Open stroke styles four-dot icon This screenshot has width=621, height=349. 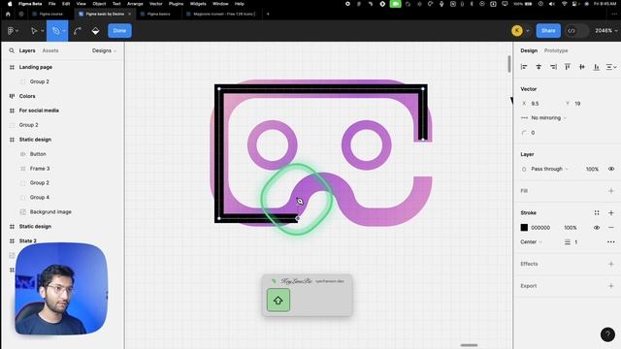(597, 213)
